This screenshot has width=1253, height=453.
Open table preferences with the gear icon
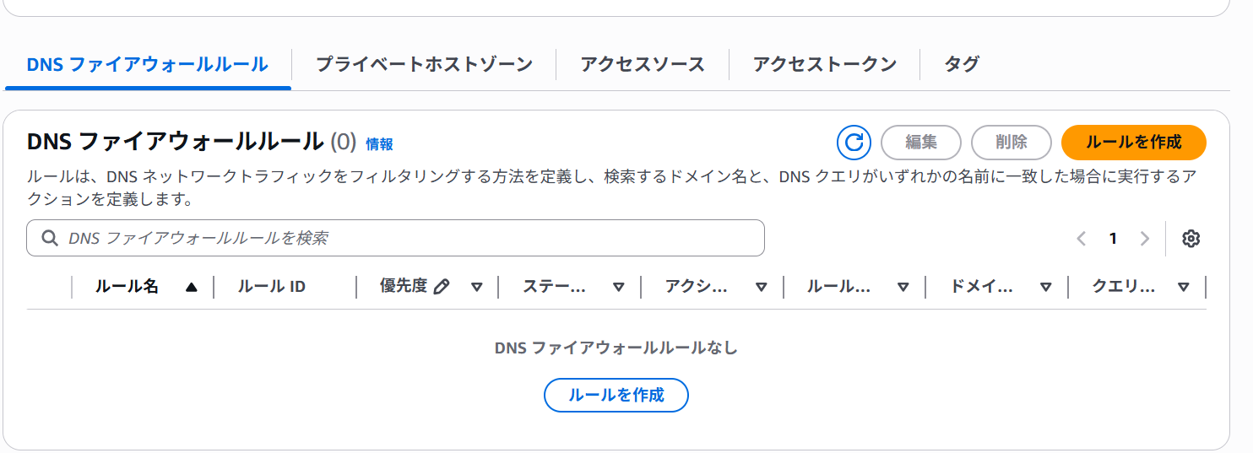pyautogui.click(x=1191, y=239)
